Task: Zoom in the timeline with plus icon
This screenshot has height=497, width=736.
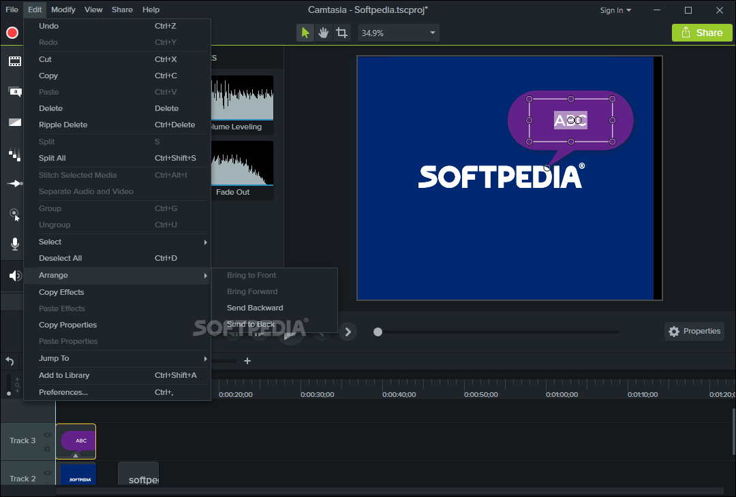Action: pyautogui.click(x=247, y=361)
